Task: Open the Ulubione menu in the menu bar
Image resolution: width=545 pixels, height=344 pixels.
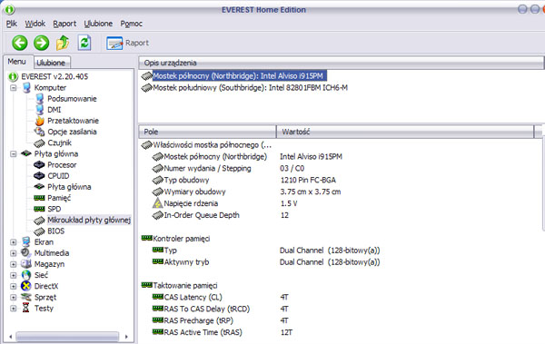Action: (98, 24)
